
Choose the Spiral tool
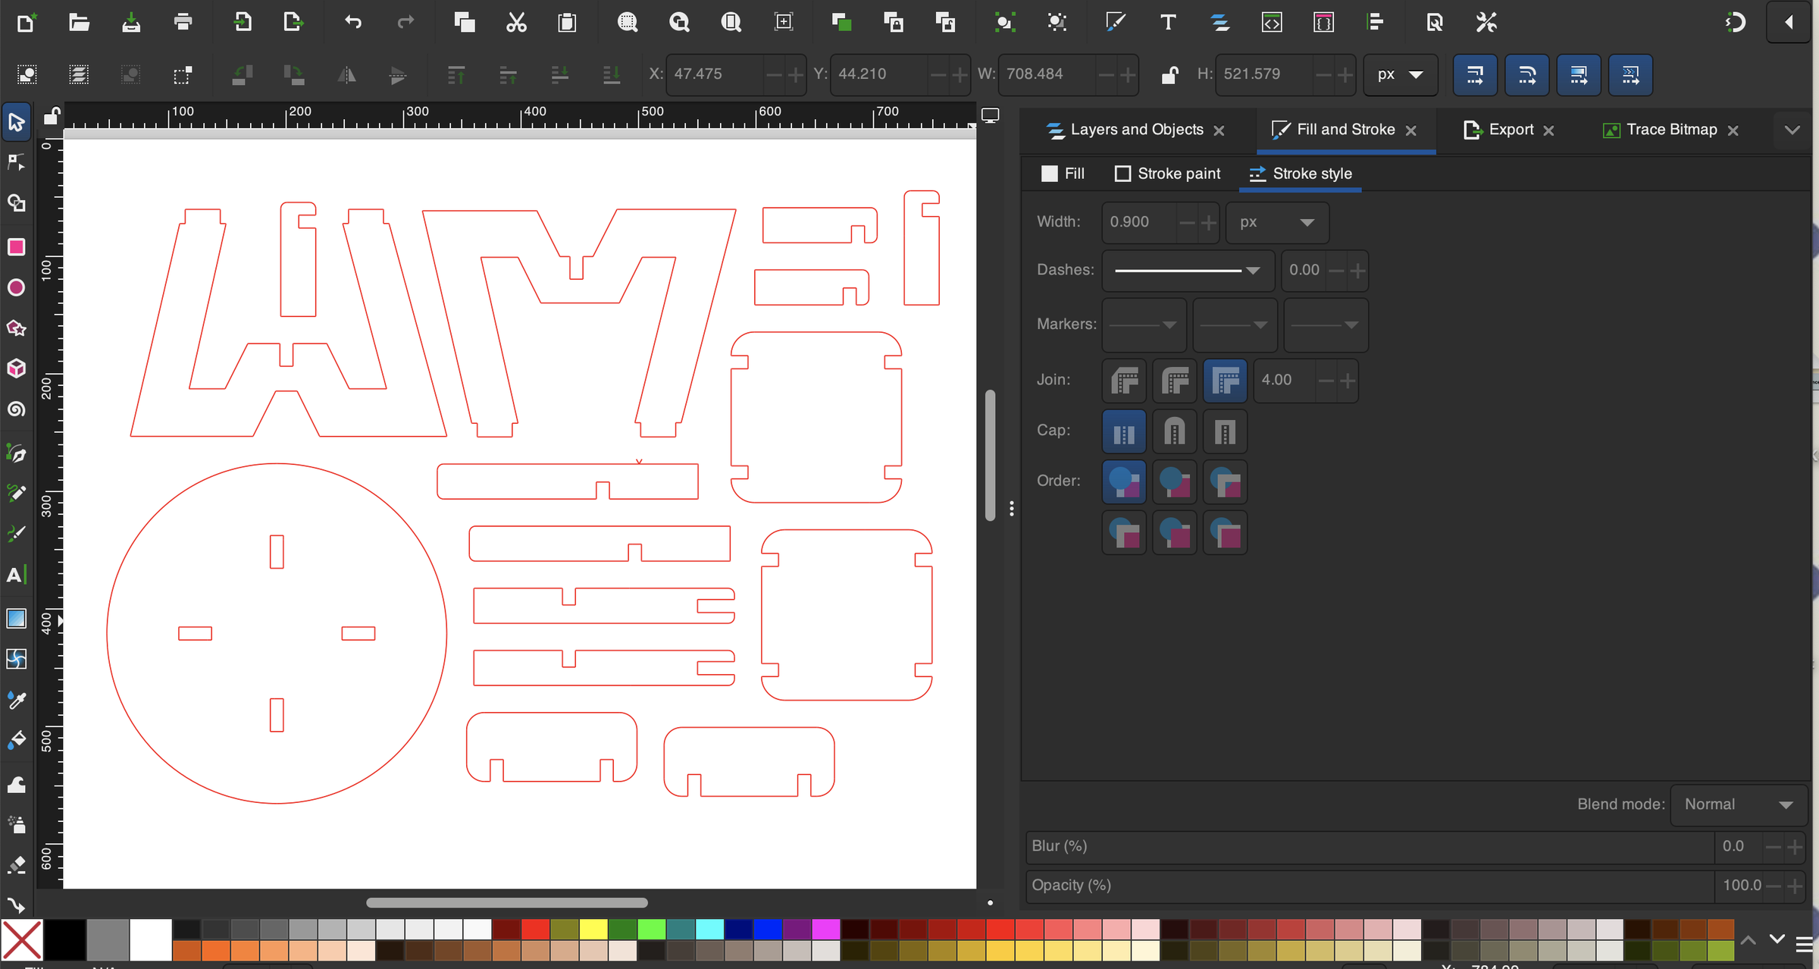16,409
